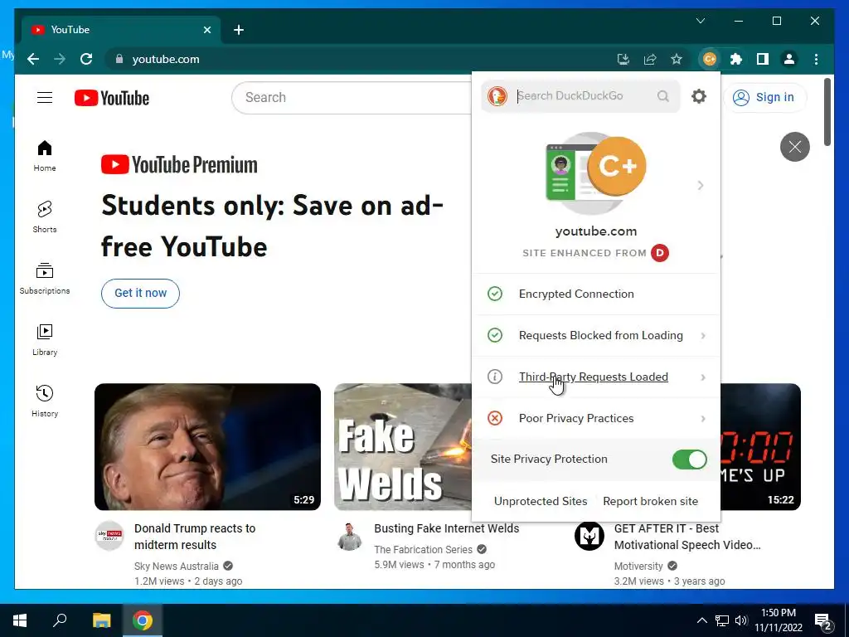This screenshot has width=849, height=637.
Task: Expand Third-Party Requests Loaded
Action: pos(596,377)
